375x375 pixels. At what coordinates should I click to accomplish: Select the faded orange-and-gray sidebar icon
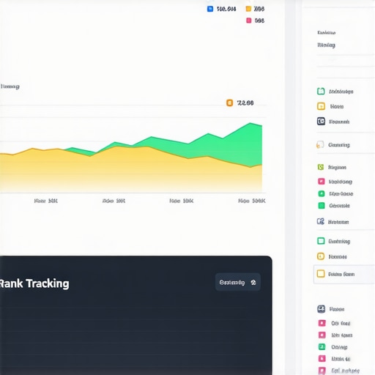[320, 144]
